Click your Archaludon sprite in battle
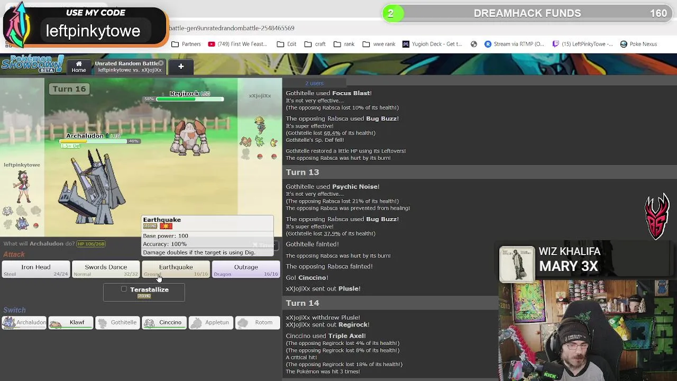Screen dimensions: 677x381 click(x=91, y=188)
